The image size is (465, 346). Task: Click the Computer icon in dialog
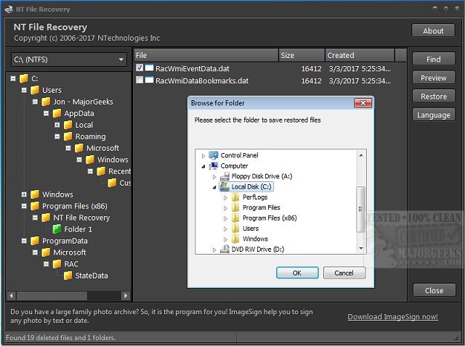tap(213, 166)
